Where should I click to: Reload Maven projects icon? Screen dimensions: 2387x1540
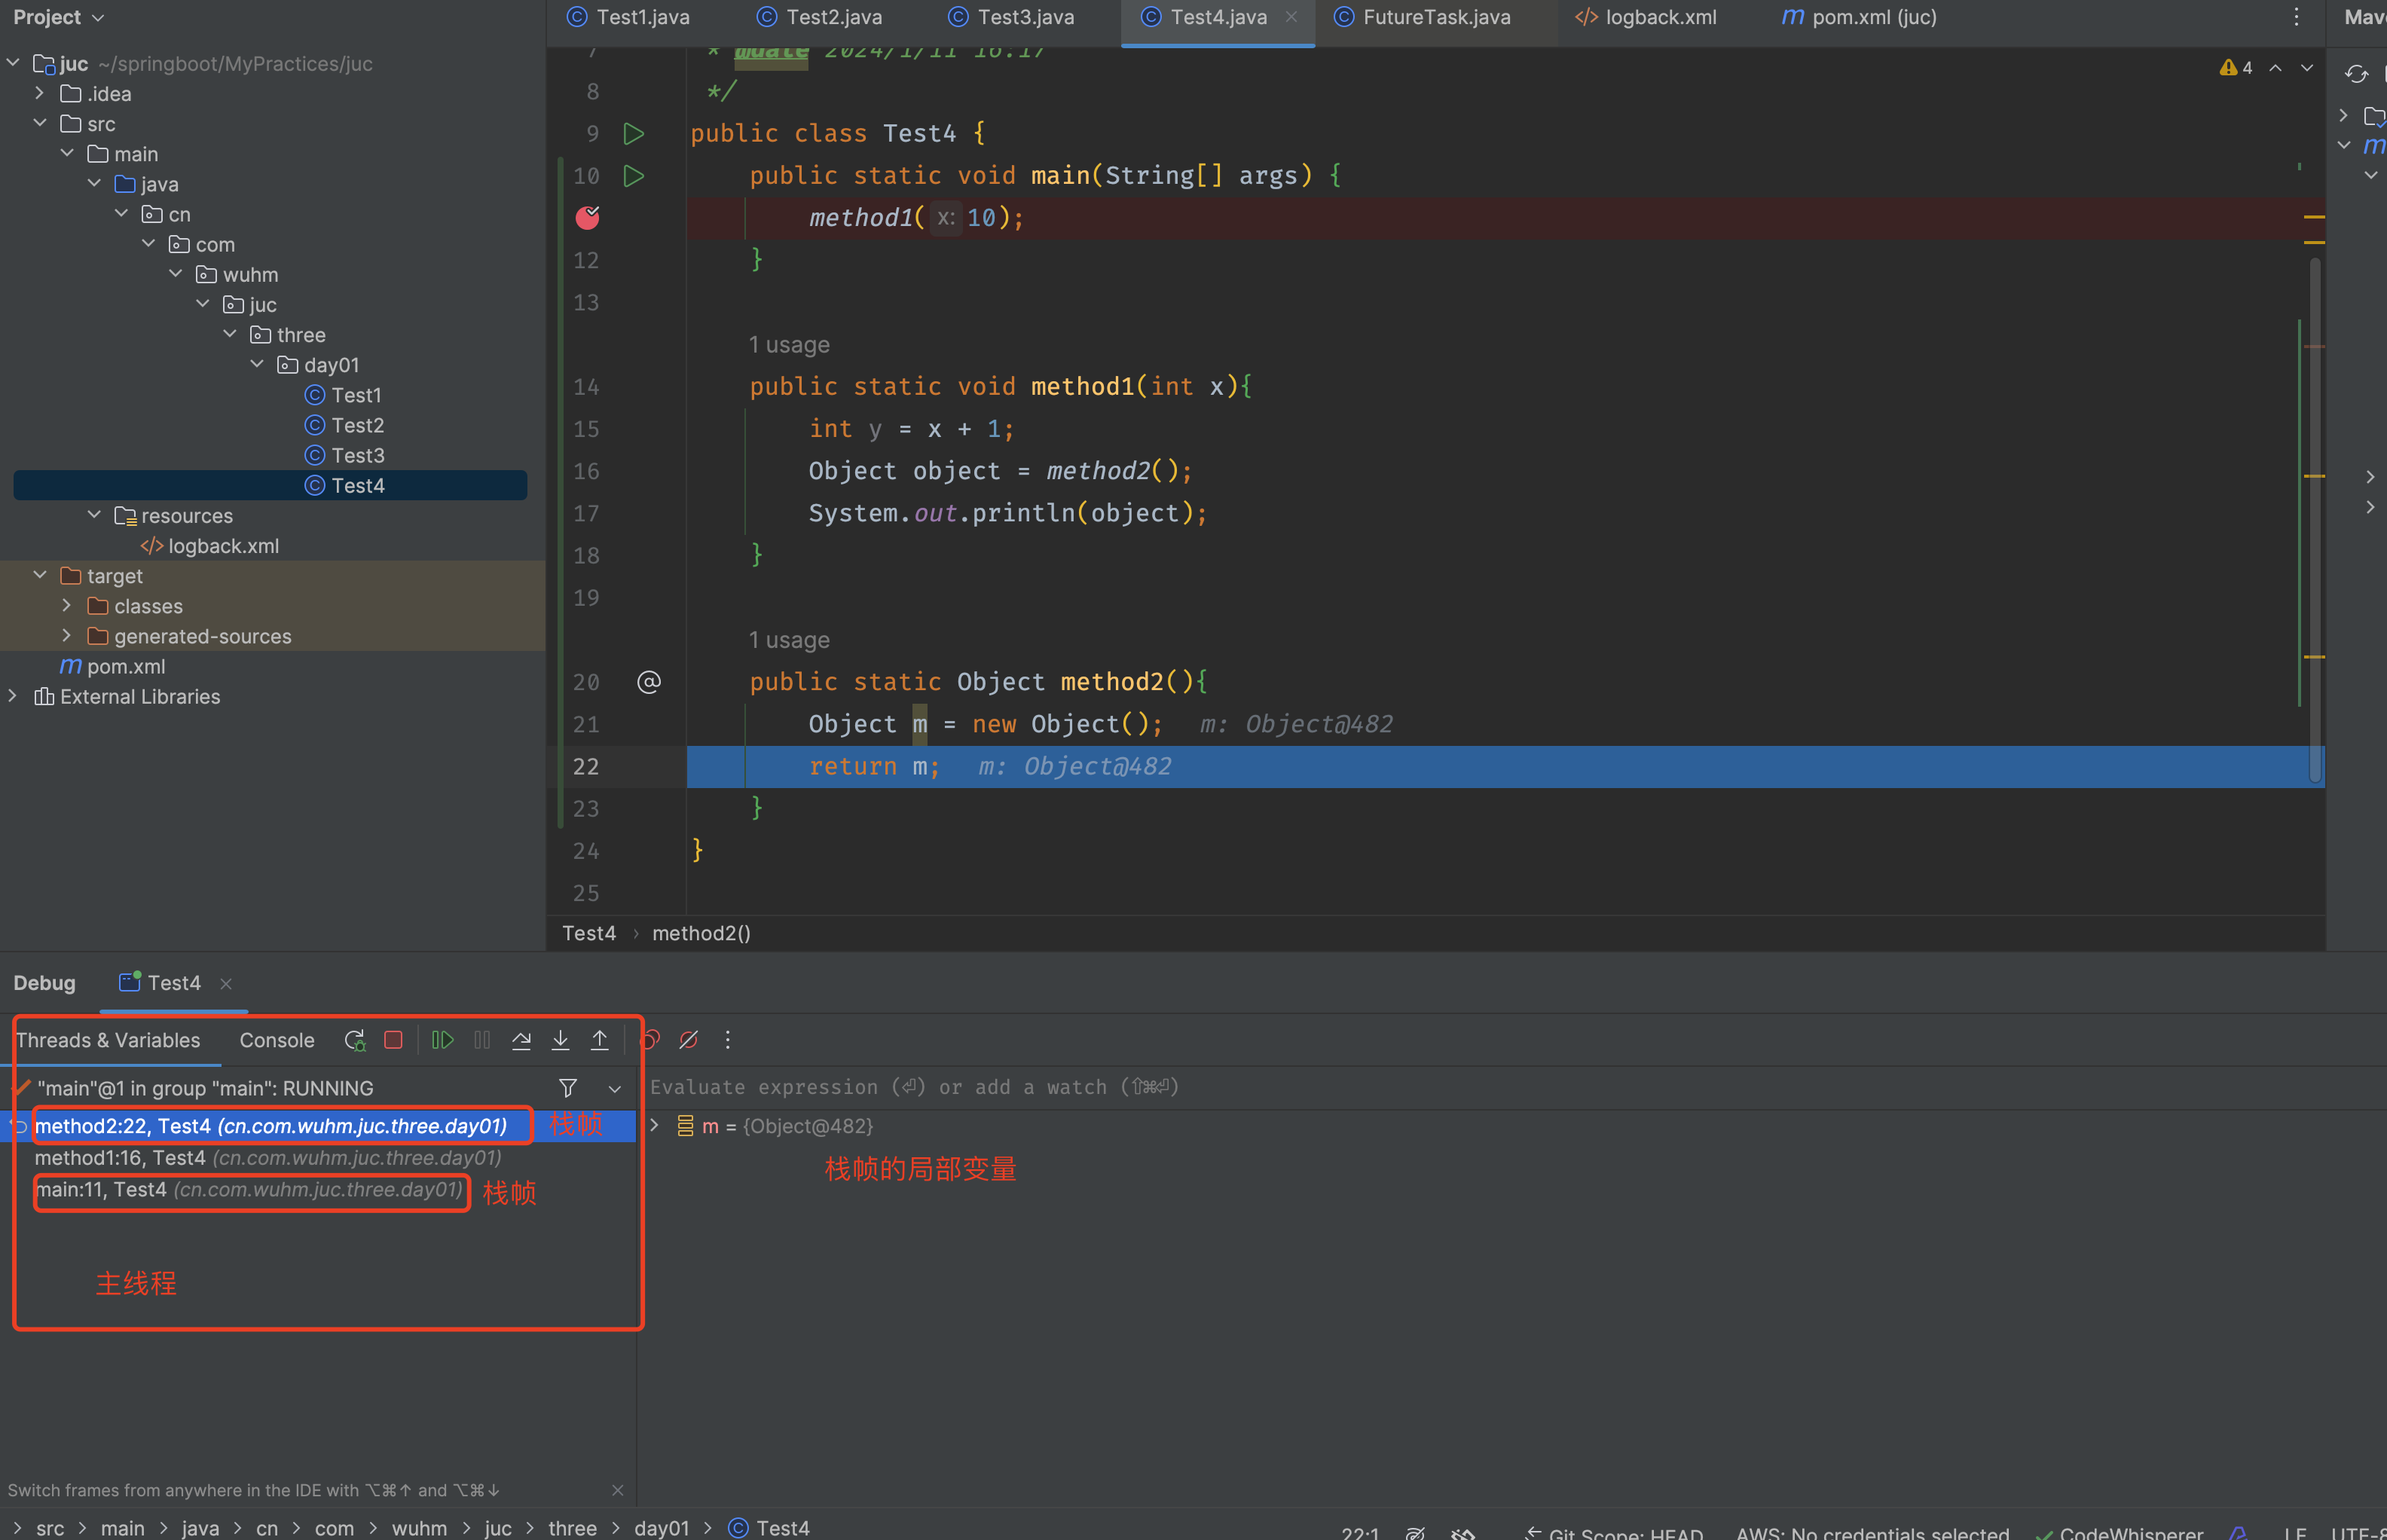(2356, 74)
